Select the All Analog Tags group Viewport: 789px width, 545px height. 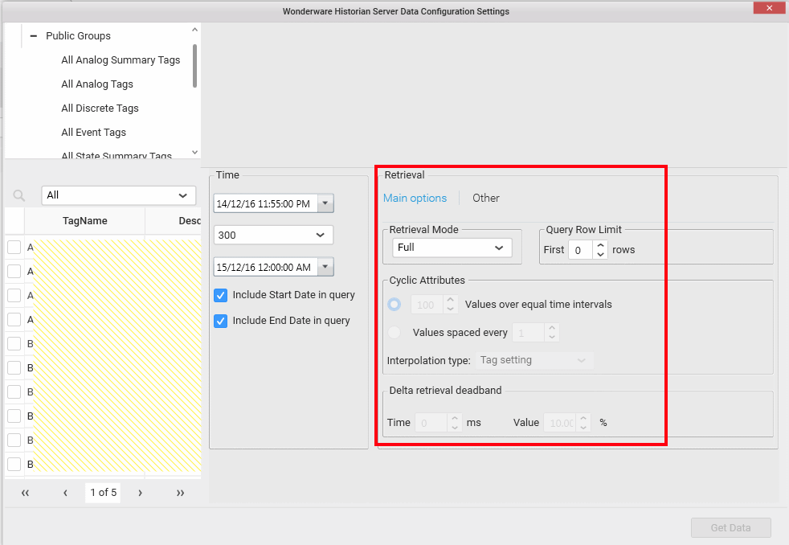pos(97,84)
